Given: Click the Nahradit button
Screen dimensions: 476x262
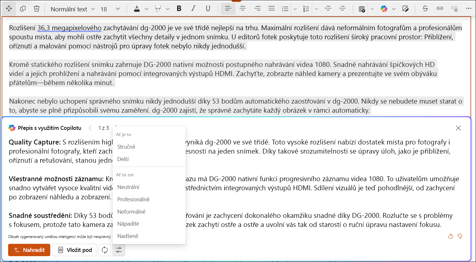Looking at the screenshot, I should [29, 250].
